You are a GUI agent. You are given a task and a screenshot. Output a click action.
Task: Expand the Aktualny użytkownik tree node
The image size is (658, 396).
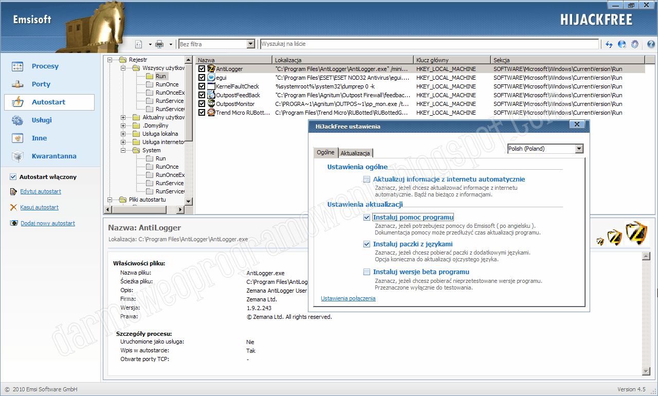[123, 117]
